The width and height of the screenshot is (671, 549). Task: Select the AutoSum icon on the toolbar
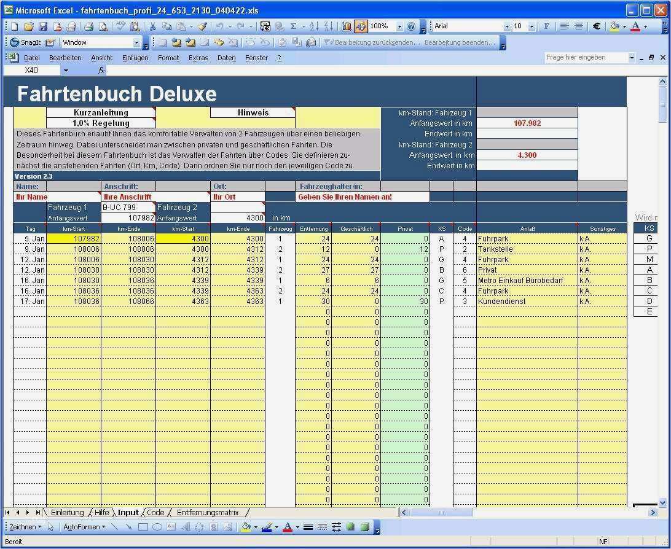coord(294,26)
